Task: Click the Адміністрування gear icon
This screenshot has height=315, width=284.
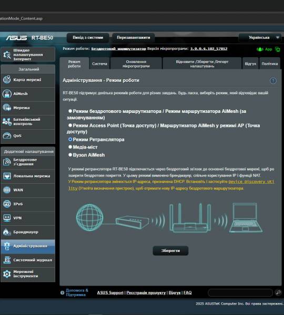Action: 7,246
